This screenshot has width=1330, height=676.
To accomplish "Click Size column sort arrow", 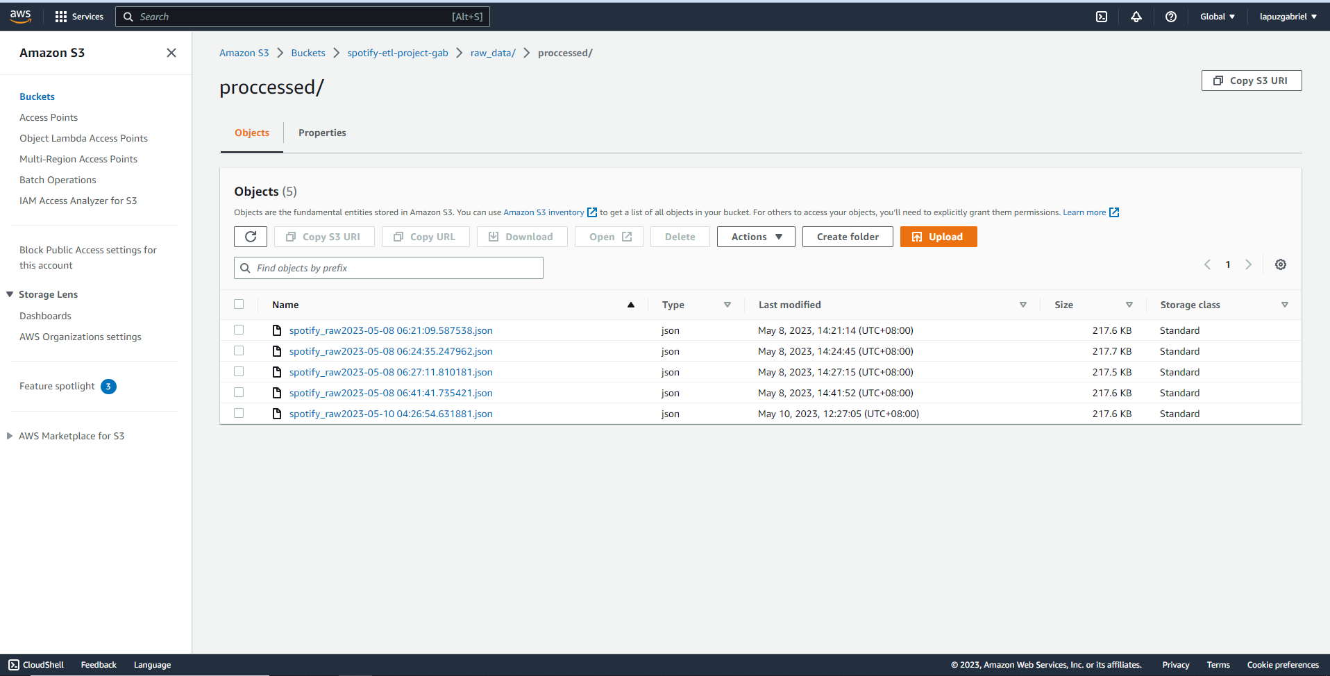I will [x=1129, y=305].
